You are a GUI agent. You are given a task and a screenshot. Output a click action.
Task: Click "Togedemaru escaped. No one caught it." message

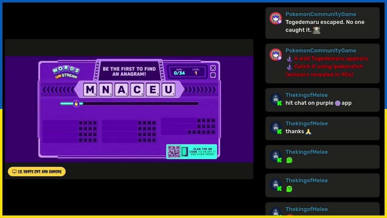pos(325,26)
